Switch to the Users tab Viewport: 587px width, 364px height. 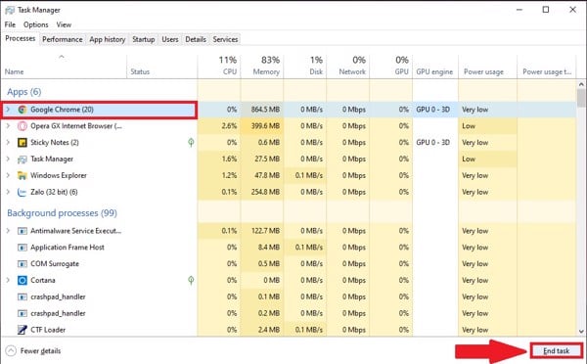[x=170, y=39]
